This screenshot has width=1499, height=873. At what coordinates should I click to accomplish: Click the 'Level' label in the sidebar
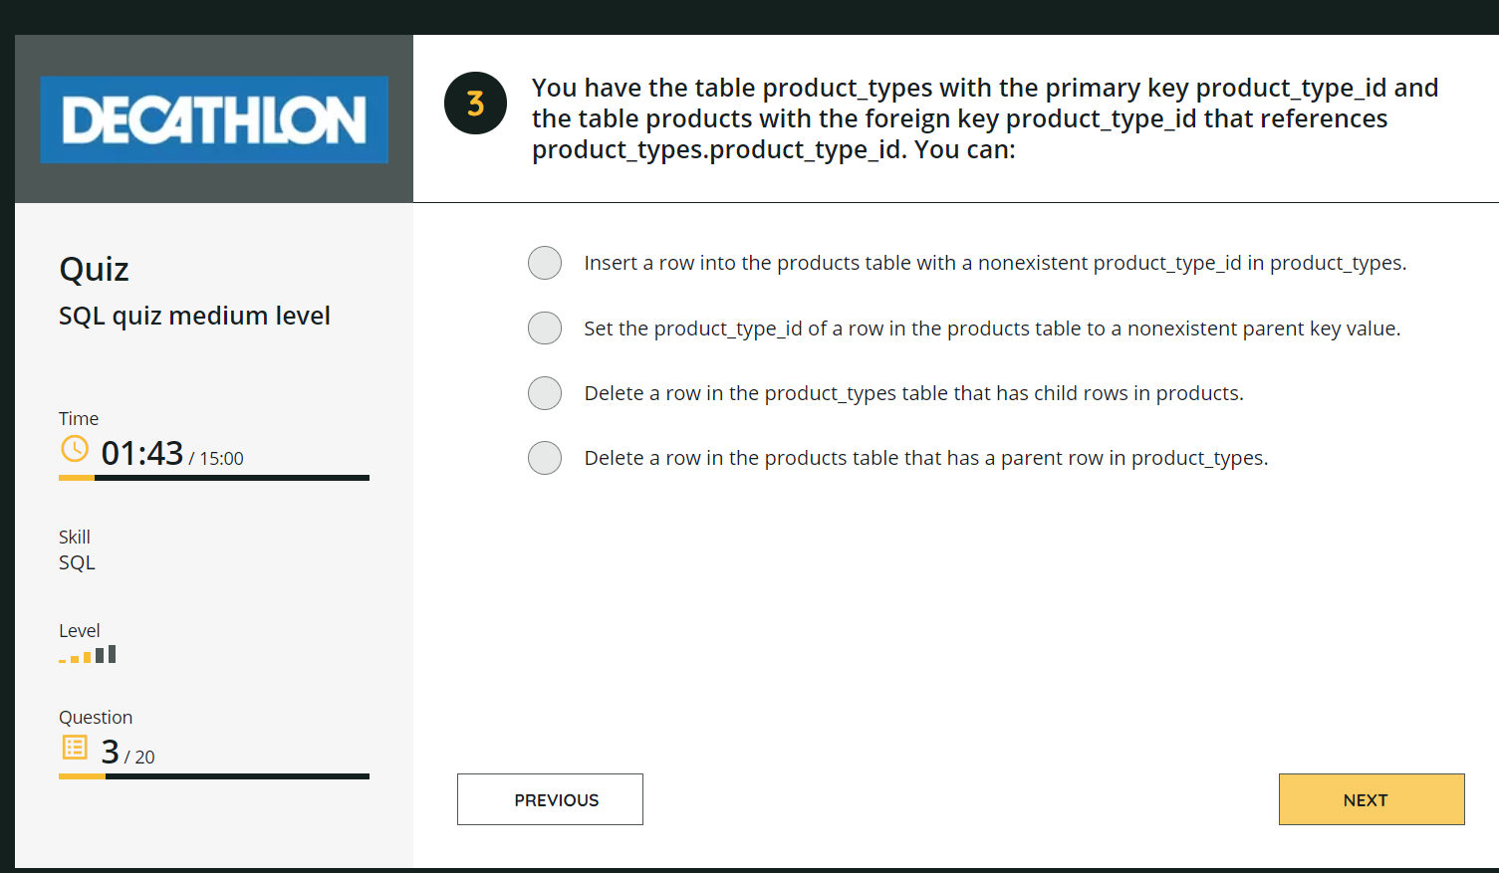[80, 630]
